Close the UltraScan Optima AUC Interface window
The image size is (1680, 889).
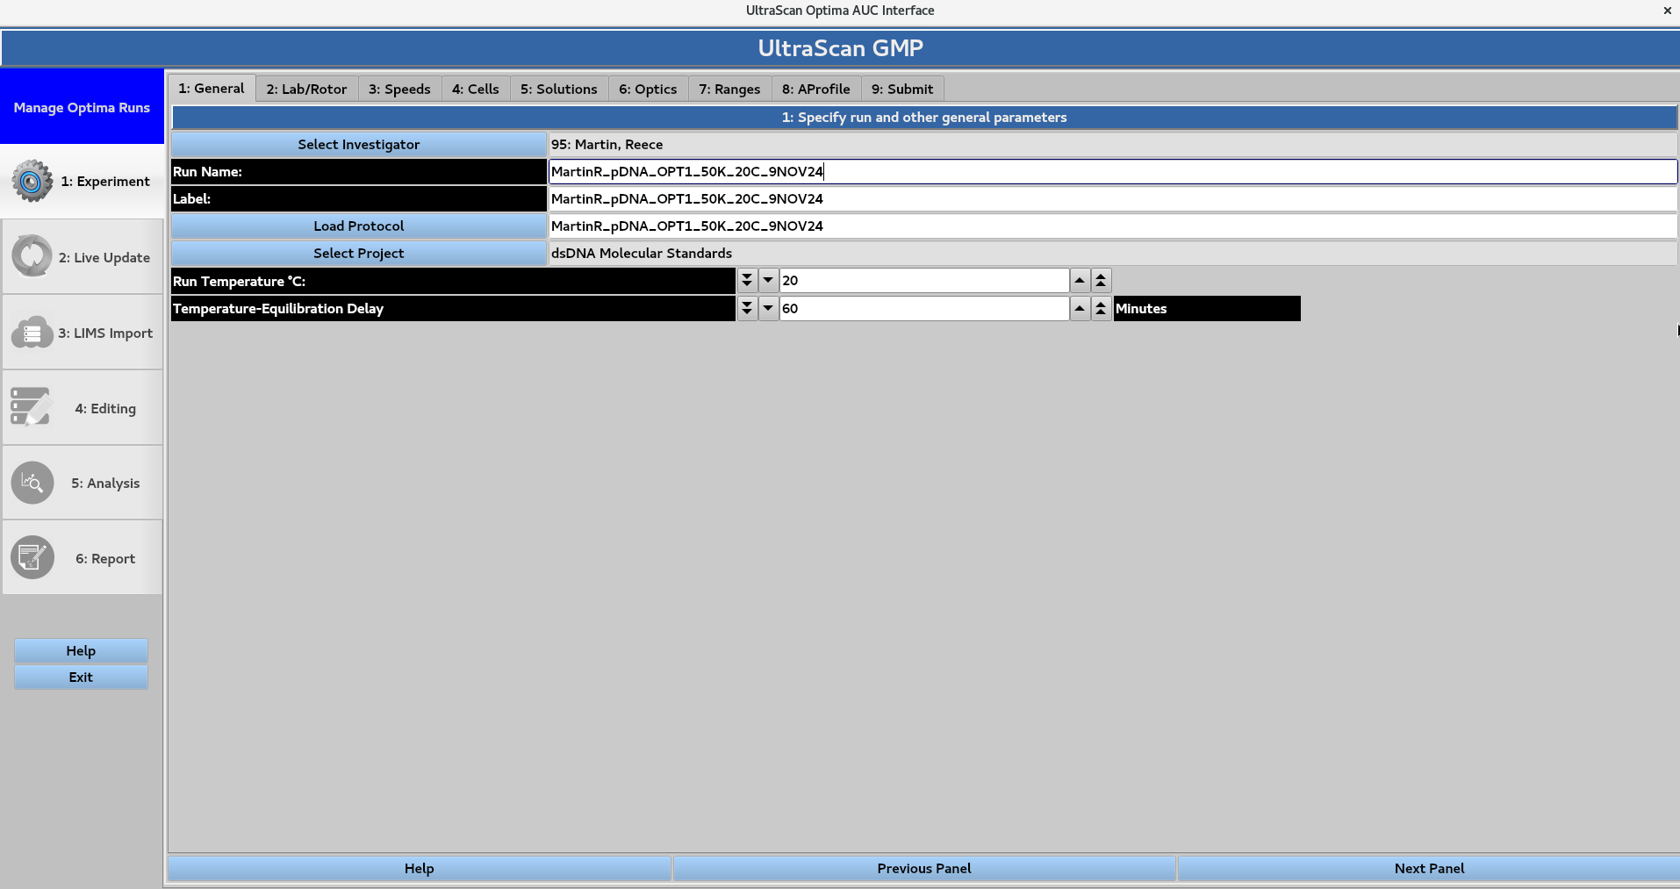pos(1665,11)
